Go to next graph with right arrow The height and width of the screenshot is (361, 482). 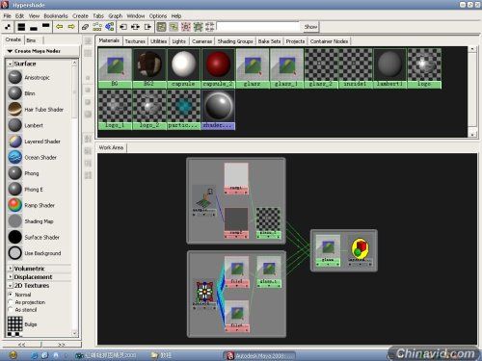tap(71, 27)
